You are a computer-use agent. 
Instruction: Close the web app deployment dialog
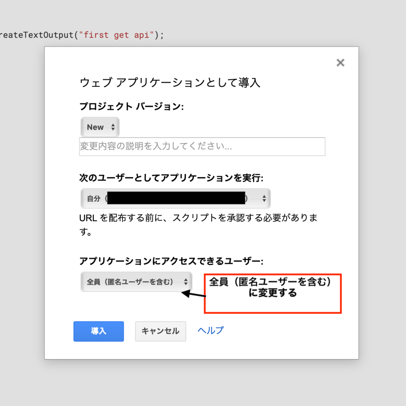coord(340,63)
